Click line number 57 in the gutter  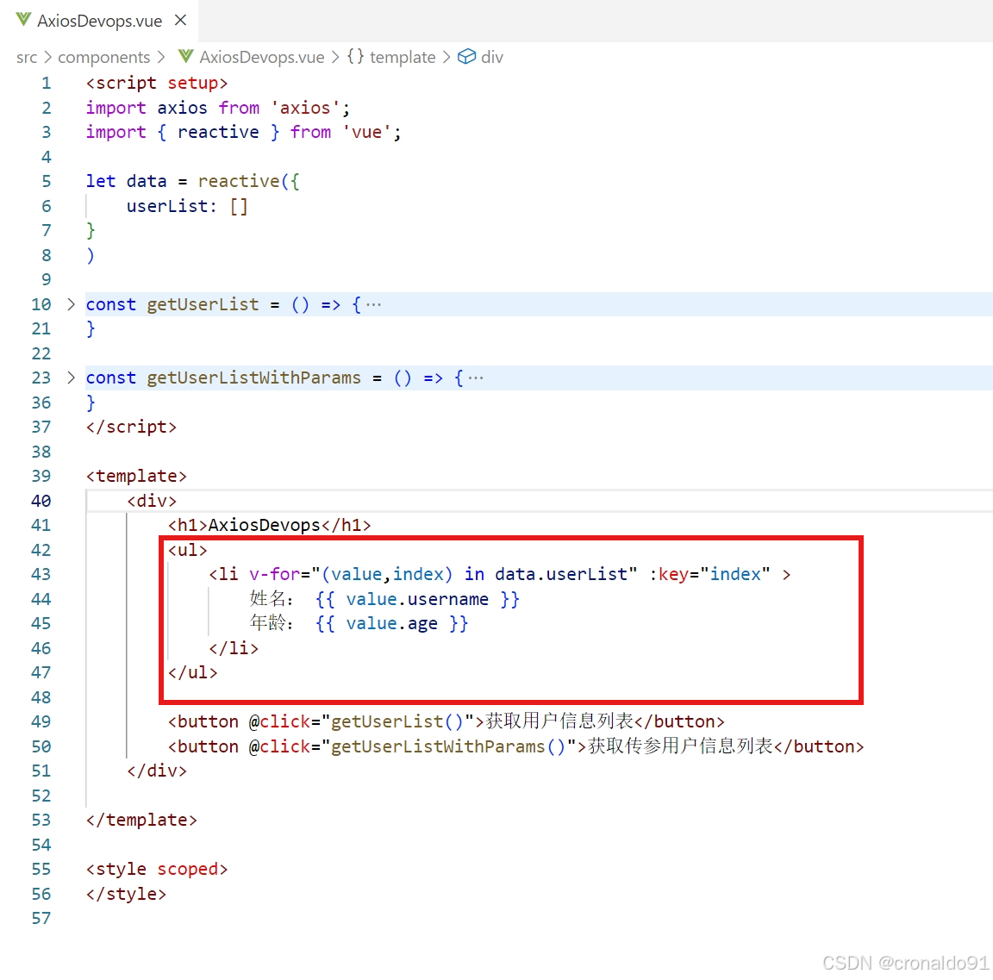[41, 918]
